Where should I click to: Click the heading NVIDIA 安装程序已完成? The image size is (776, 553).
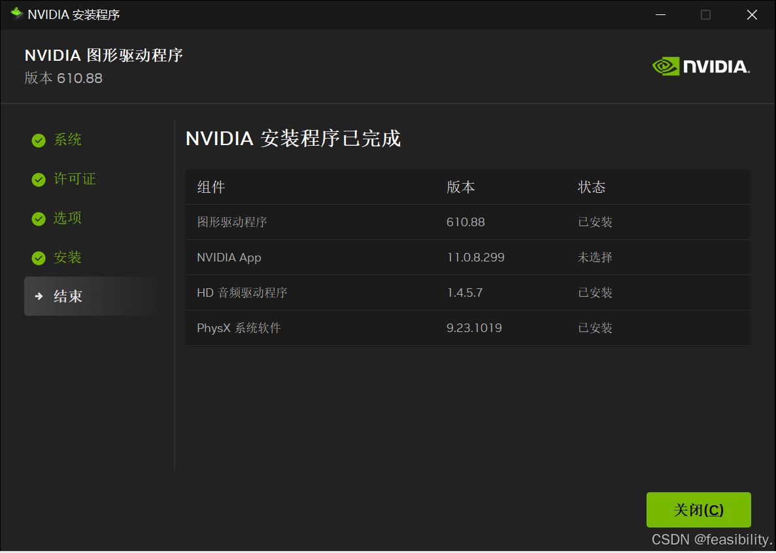click(x=293, y=139)
